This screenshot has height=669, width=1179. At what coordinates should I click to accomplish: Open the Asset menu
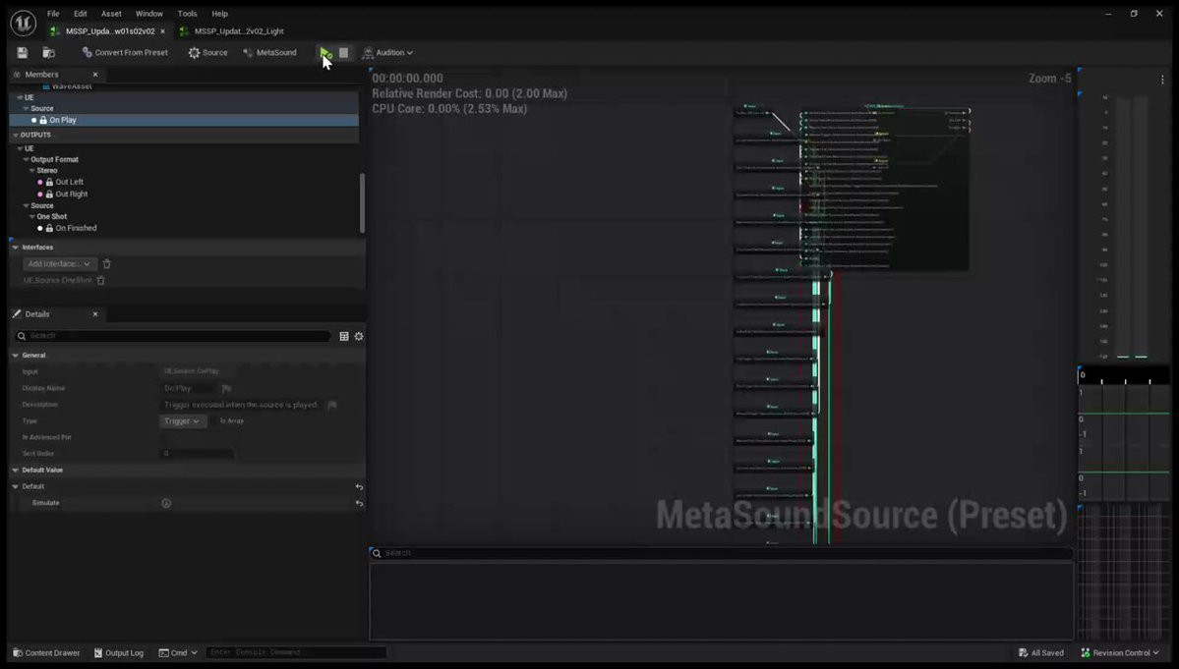[111, 14]
